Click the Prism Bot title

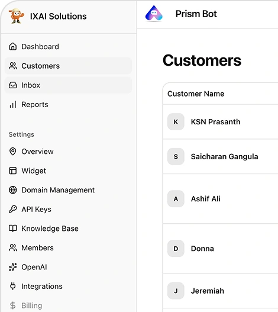[x=196, y=14]
